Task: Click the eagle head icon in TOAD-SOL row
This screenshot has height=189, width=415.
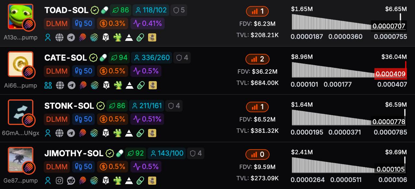Action: (106, 38)
